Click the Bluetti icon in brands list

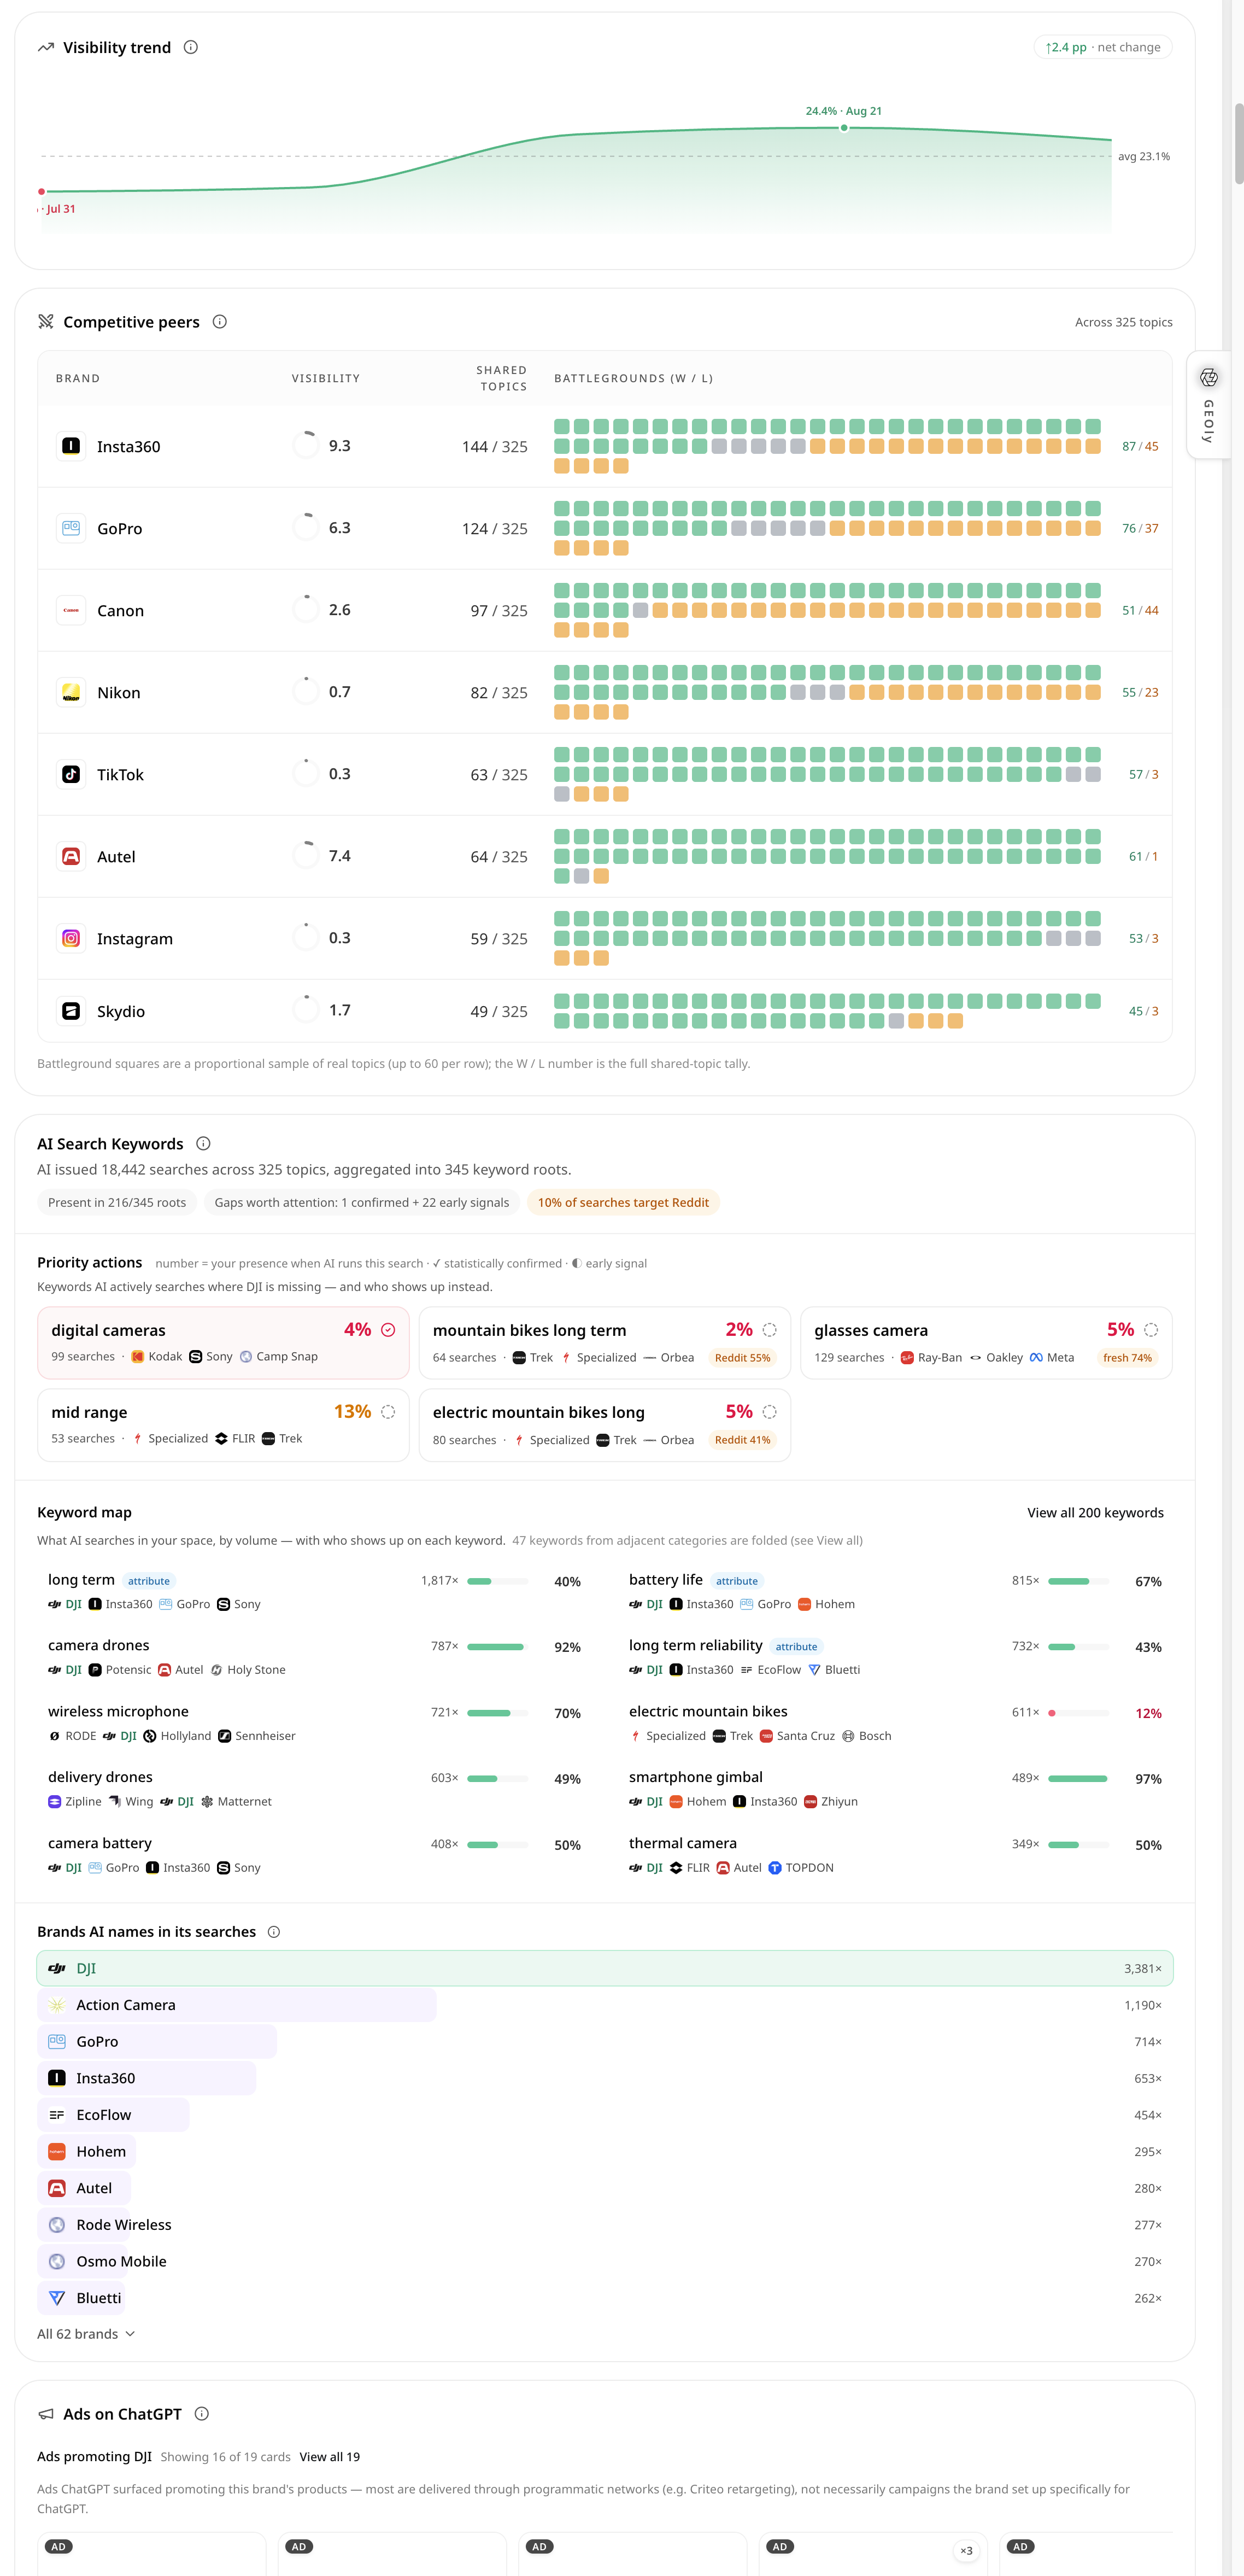coord(57,2298)
